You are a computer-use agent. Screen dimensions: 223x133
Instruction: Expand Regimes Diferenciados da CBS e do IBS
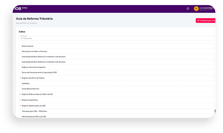click(20, 94)
